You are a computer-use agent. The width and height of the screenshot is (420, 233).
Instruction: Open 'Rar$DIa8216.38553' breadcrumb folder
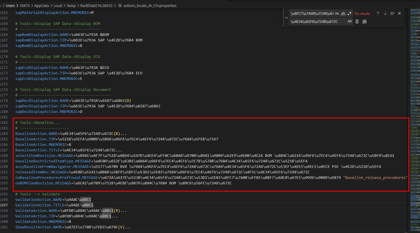tap(96, 5)
